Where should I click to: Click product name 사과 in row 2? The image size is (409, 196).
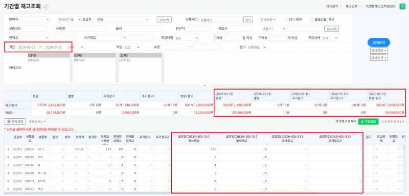point(40,158)
